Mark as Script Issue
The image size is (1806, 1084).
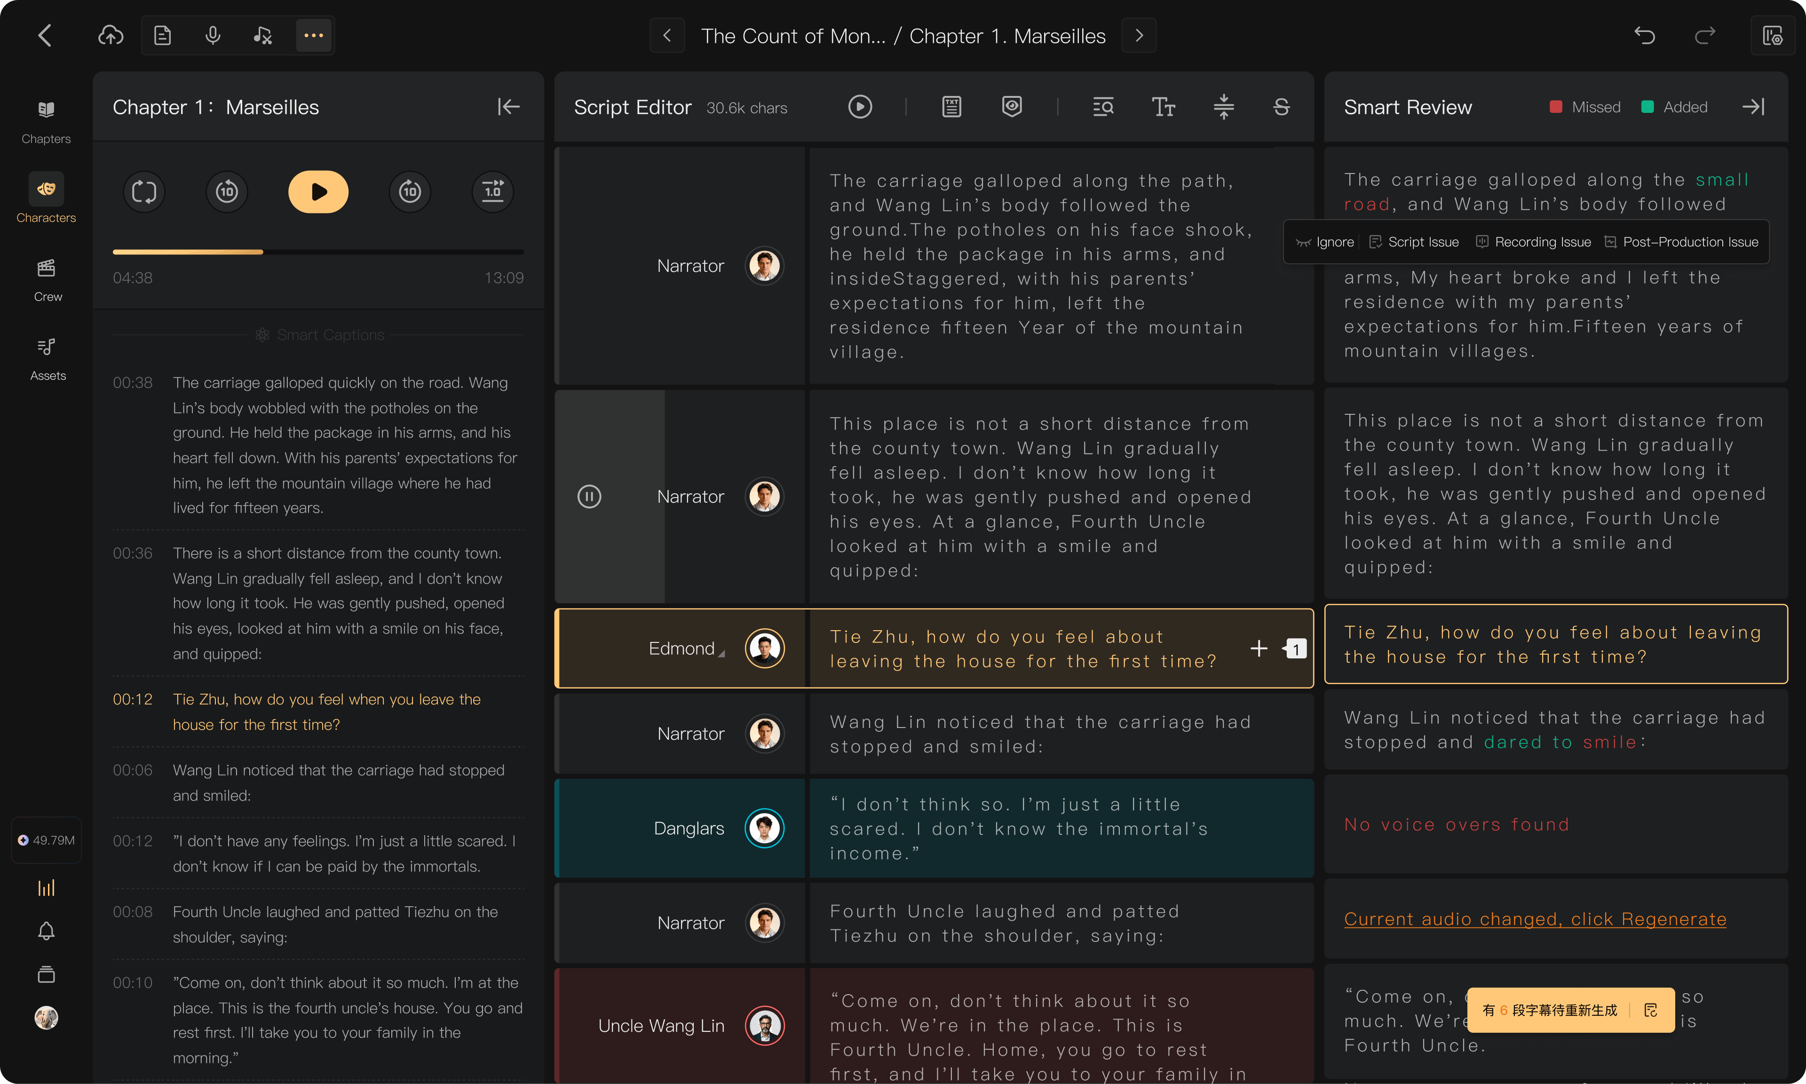(x=1414, y=242)
